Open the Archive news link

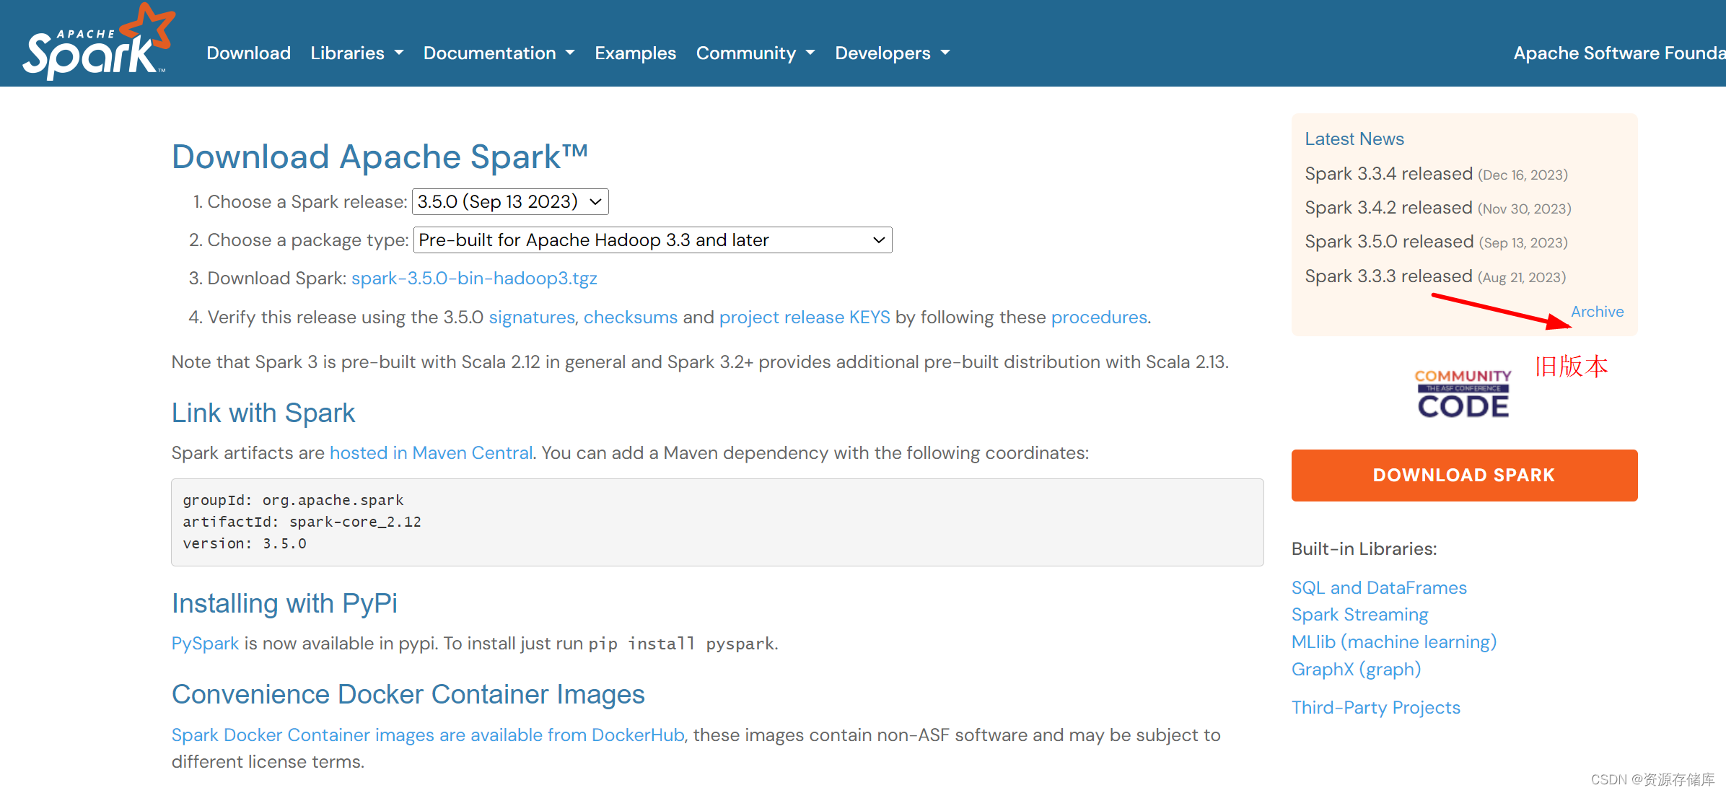(1597, 312)
